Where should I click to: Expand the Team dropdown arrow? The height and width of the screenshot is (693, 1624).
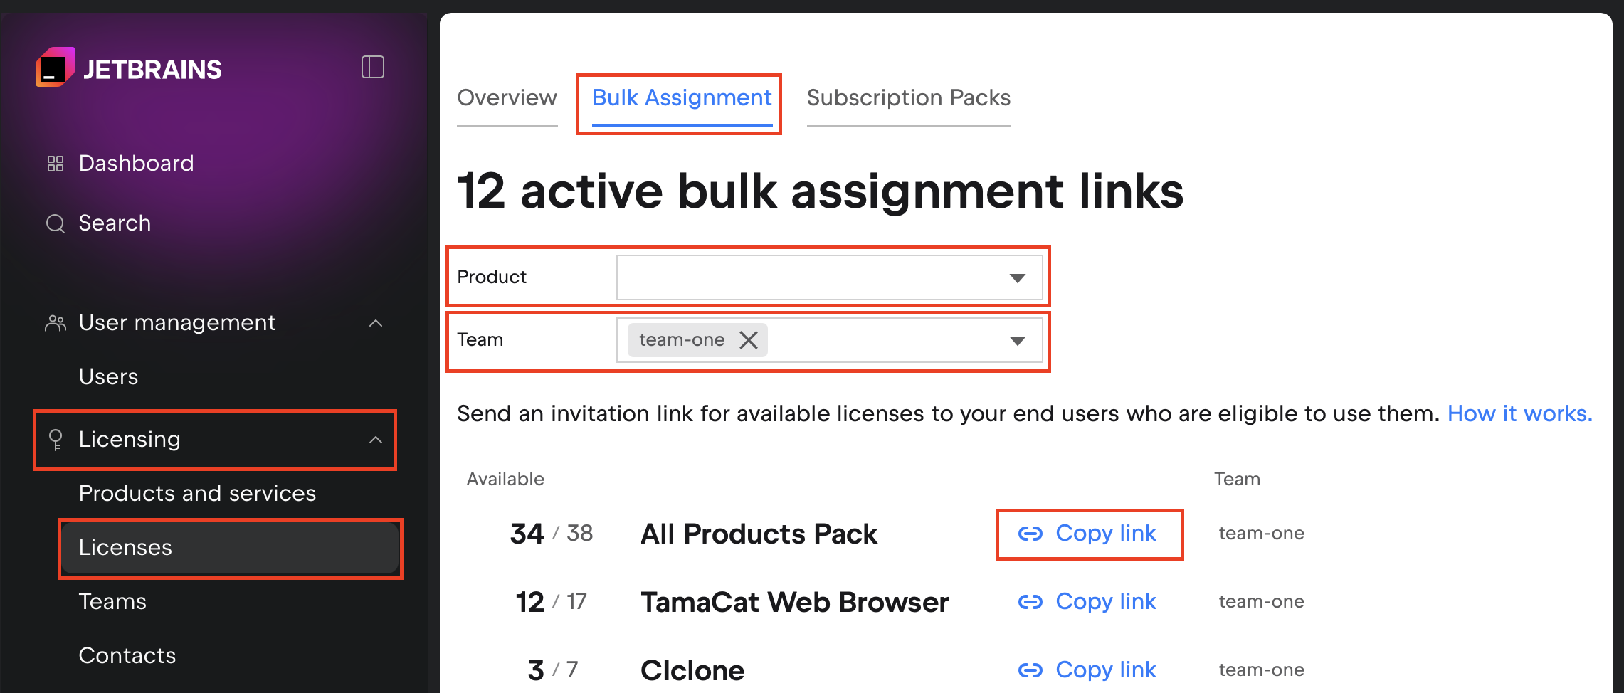click(x=1017, y=341)
